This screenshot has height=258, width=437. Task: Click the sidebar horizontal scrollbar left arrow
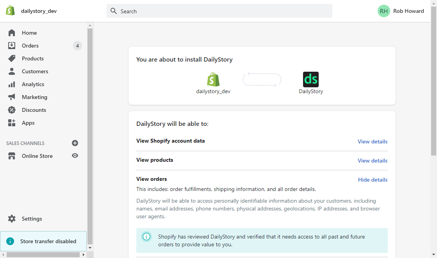coord(3,254)
